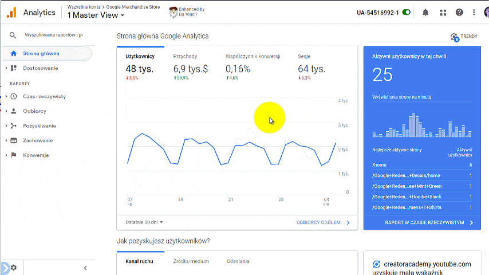Toggle the UA-54516992-1 switch
Viewport: 489px width, 275px height.
pos(407,13)
